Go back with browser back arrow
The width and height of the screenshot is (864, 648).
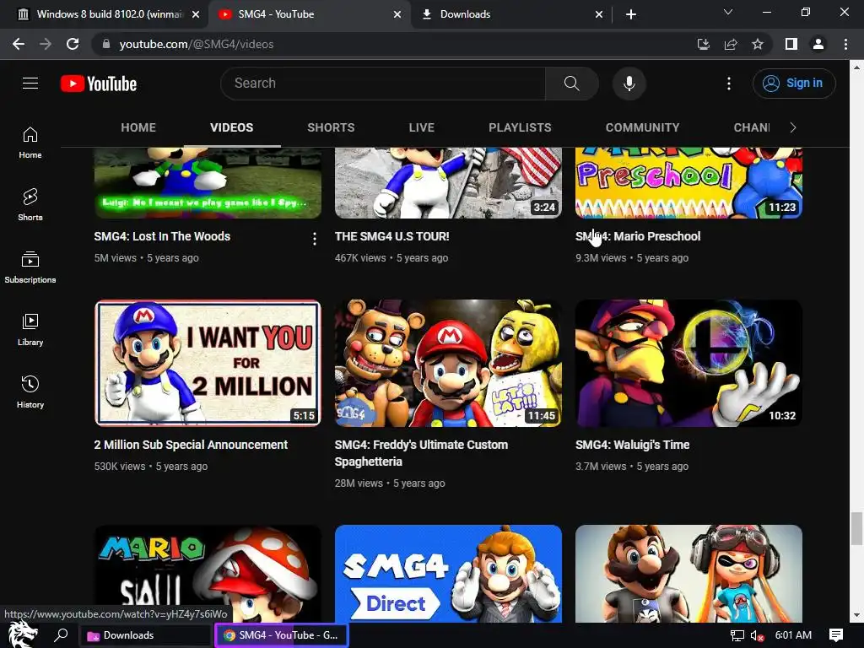tap(19, 44)
